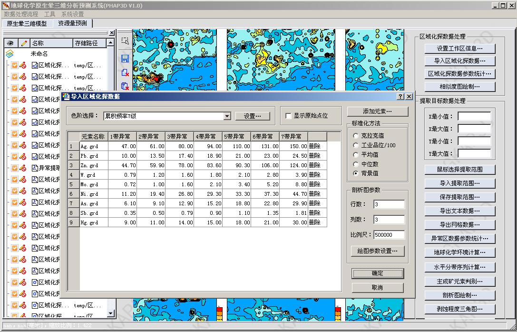Click the eye visibility column header icon
The width and height of the screenshot is (517, 332).
point(10,43)
